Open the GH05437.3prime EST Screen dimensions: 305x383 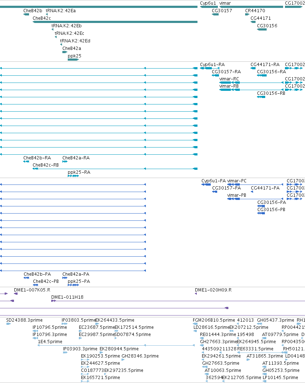pyautogui.click(x=259, y=324)
